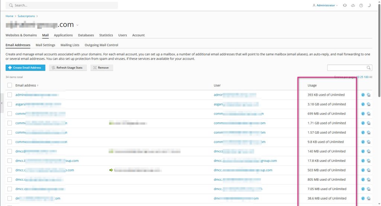Screen dimensions: 381x206
Task: Click the help question mark icon
Action: coord(361,6)
